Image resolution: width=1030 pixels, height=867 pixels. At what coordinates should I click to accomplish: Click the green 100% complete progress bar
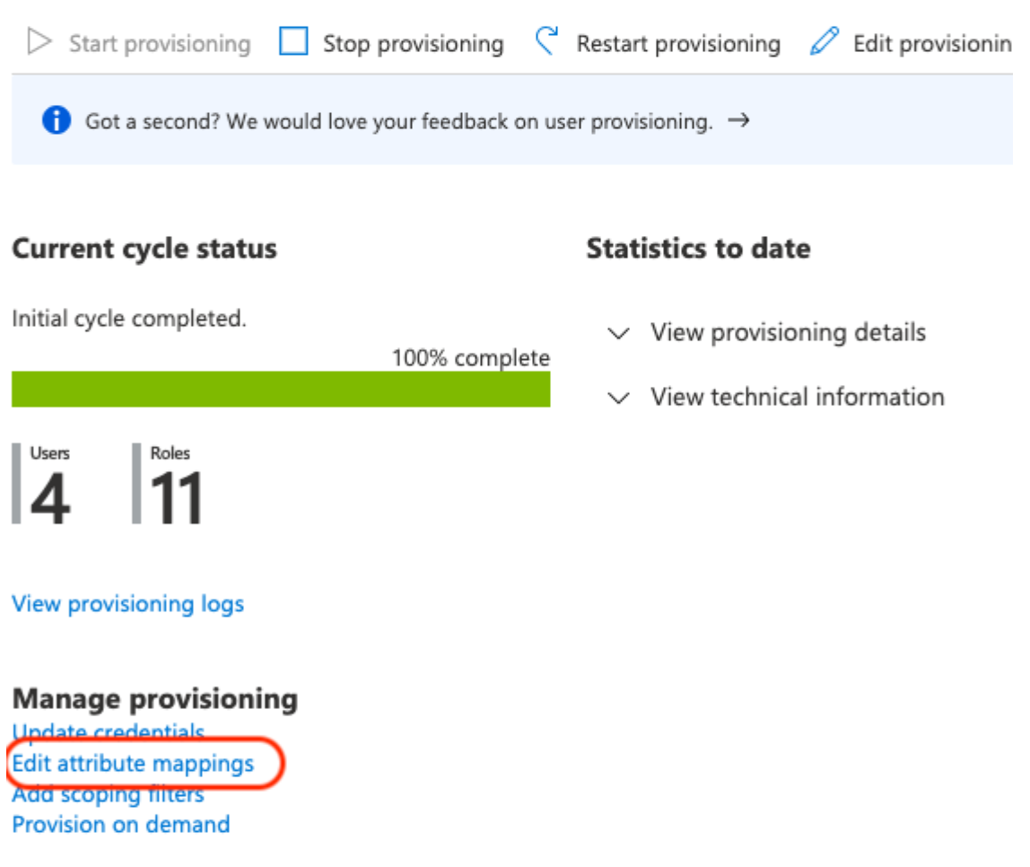[281, 390]
